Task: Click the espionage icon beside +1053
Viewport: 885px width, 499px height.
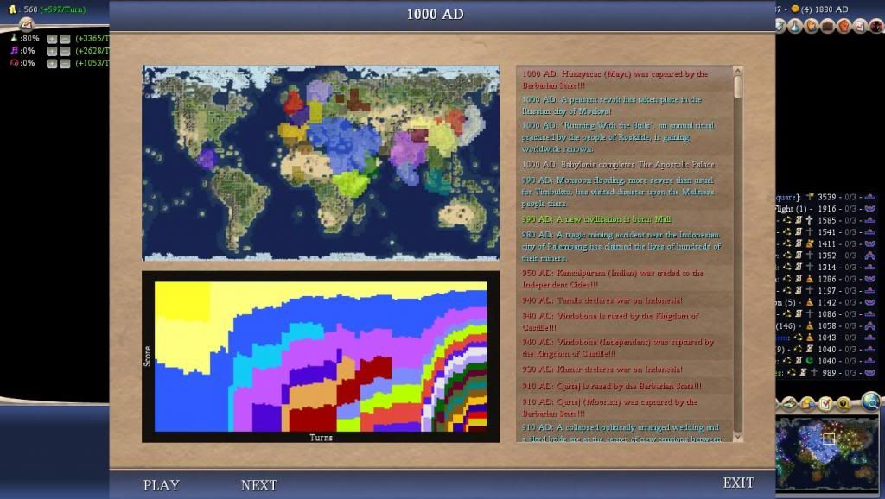Action: click(14, 63)
